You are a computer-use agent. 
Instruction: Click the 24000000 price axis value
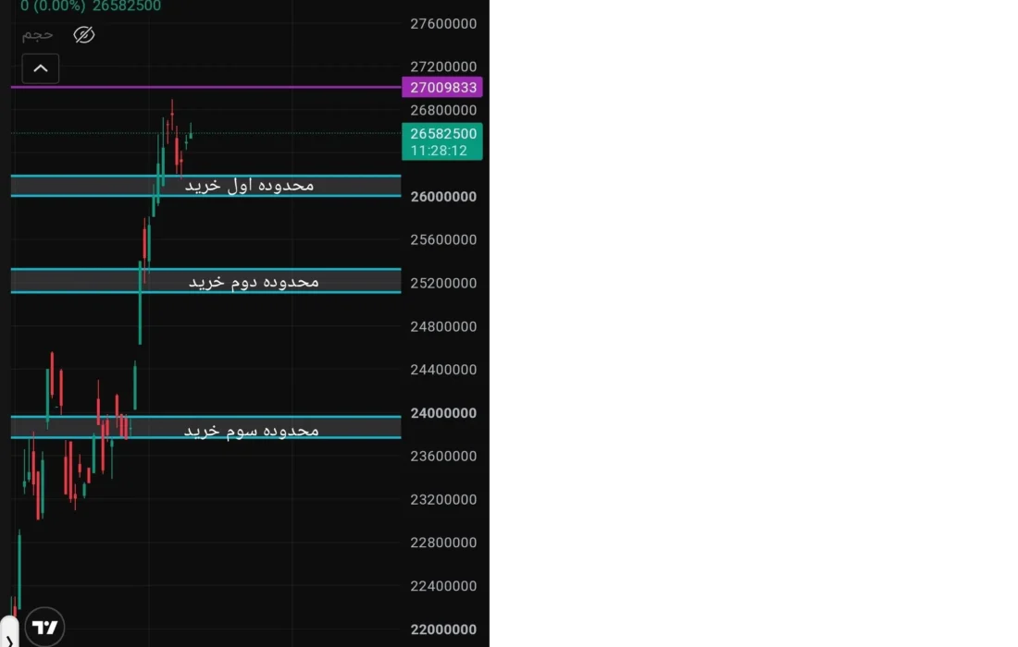click(443, 413)
